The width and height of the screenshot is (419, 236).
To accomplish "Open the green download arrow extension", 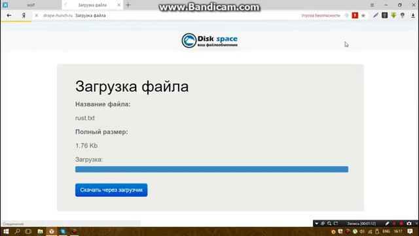I will pos(393,15).
